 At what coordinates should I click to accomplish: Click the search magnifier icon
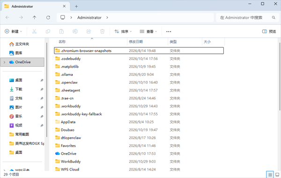point(274,17)
